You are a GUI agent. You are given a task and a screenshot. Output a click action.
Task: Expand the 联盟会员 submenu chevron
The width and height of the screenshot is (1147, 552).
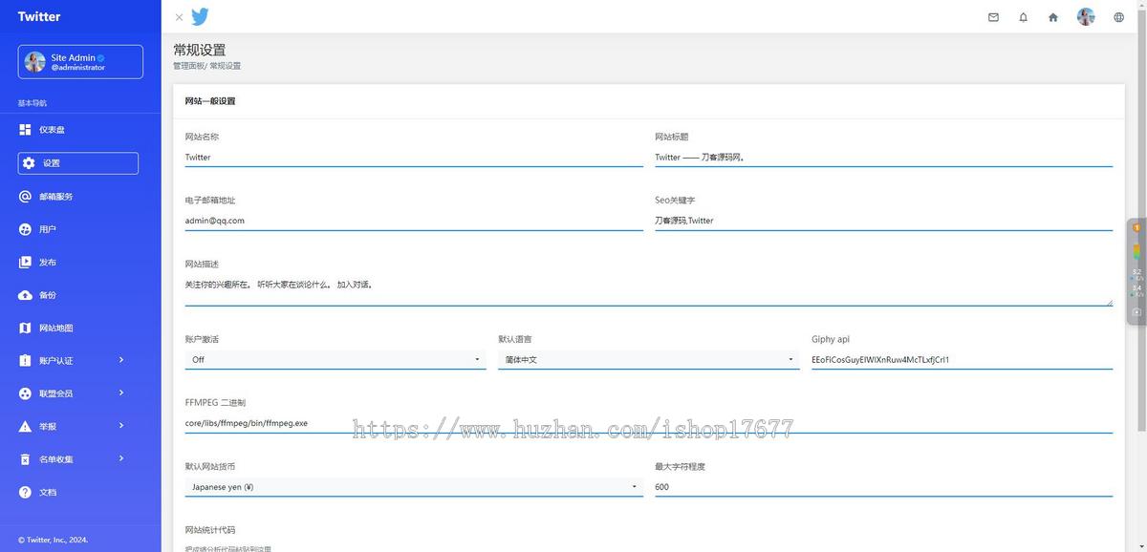coord(121,393)
